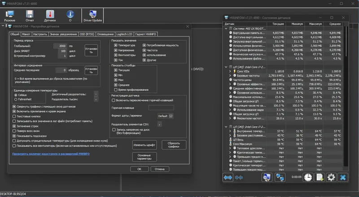Open the Logitech LCD tab
The height and width of the screenshot is (197, 359).
(x=124, y=34)
